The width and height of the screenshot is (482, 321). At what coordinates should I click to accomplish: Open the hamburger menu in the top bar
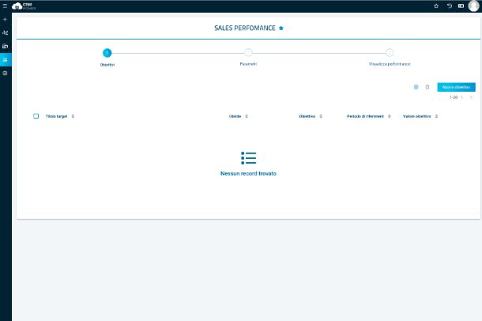coord(5,6)
